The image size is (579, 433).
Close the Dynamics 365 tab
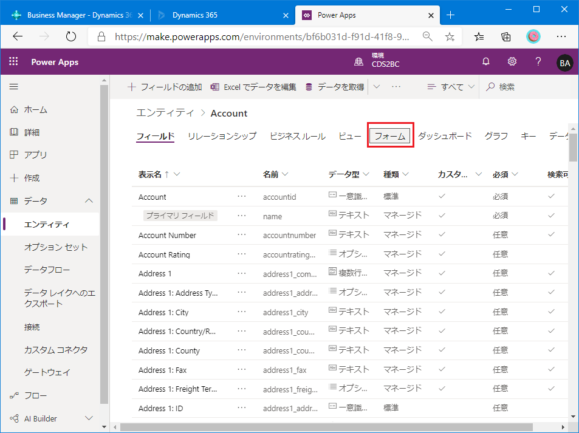[x=286, y=15]
